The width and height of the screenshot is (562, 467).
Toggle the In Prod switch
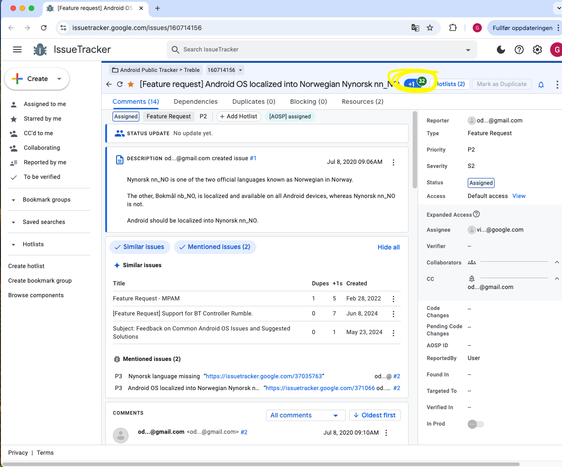[475, 424]
